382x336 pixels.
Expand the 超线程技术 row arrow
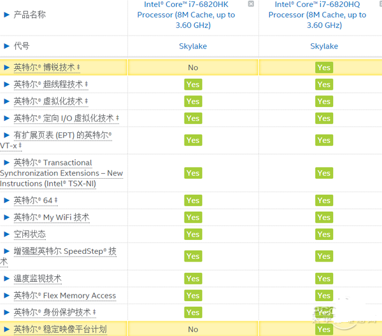(6, 84)
